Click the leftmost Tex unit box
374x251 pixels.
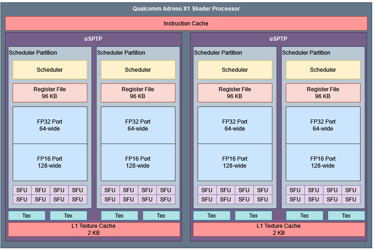pyautogui.click(x=27, y=215)
